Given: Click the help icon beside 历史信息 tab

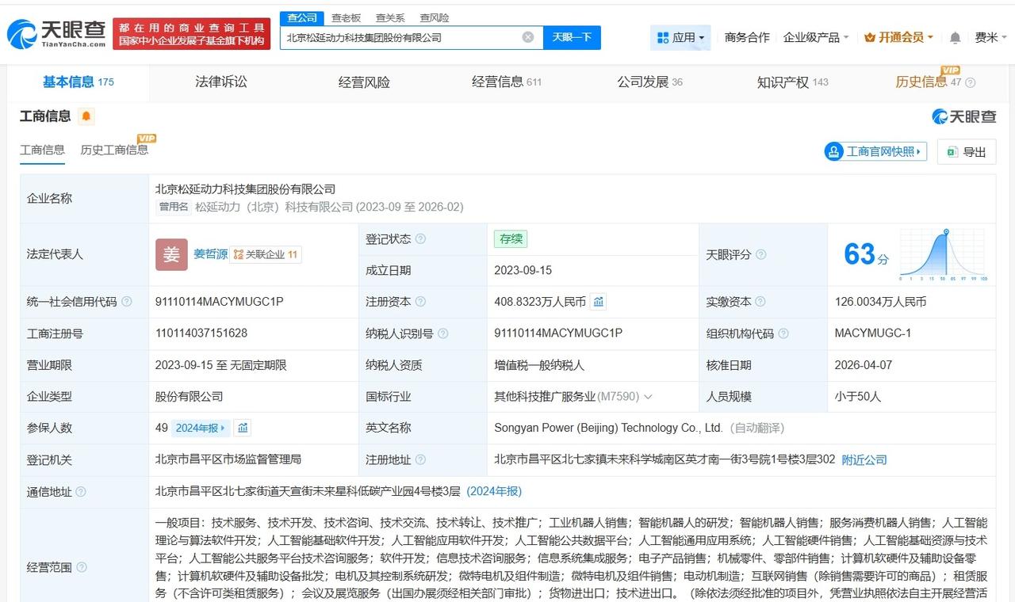Looking at the screenshot, I should pyautogui.click(x=971, y=82).
